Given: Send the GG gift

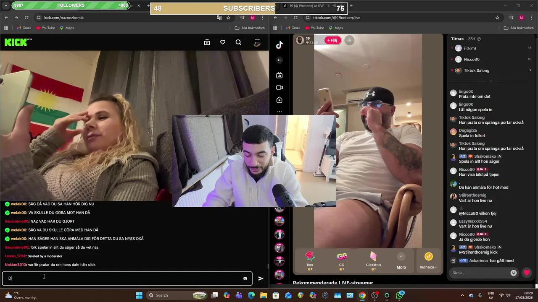Looking at the screenshot, I should [342, 260].
